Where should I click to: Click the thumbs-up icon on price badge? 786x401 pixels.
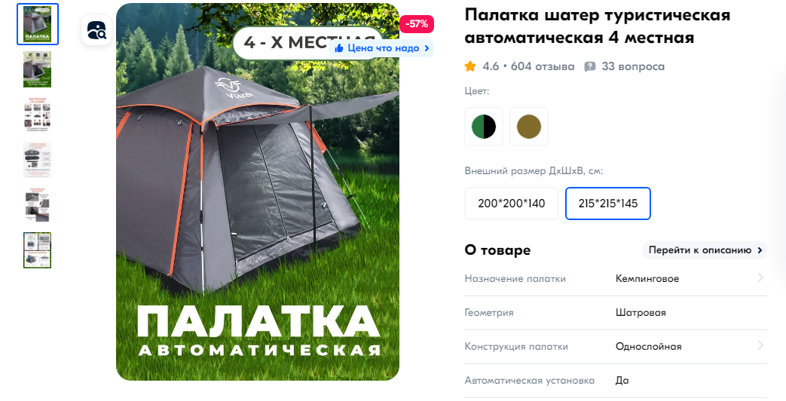[339, 48]
